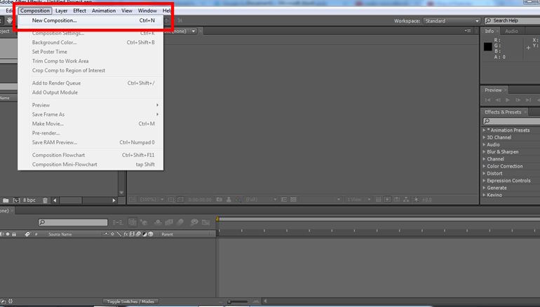Select the Hand tool in the toolbar
Viewport: 540px width, 307px height.
9,20
